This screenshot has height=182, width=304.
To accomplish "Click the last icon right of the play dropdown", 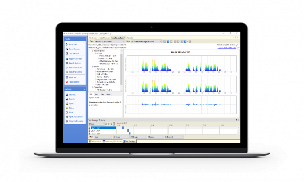I will [x=190, y=41].
